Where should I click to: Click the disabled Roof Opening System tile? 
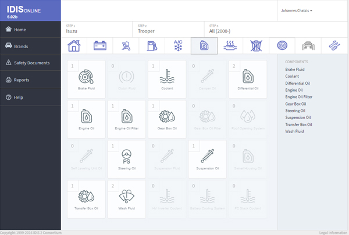point(248,120)
